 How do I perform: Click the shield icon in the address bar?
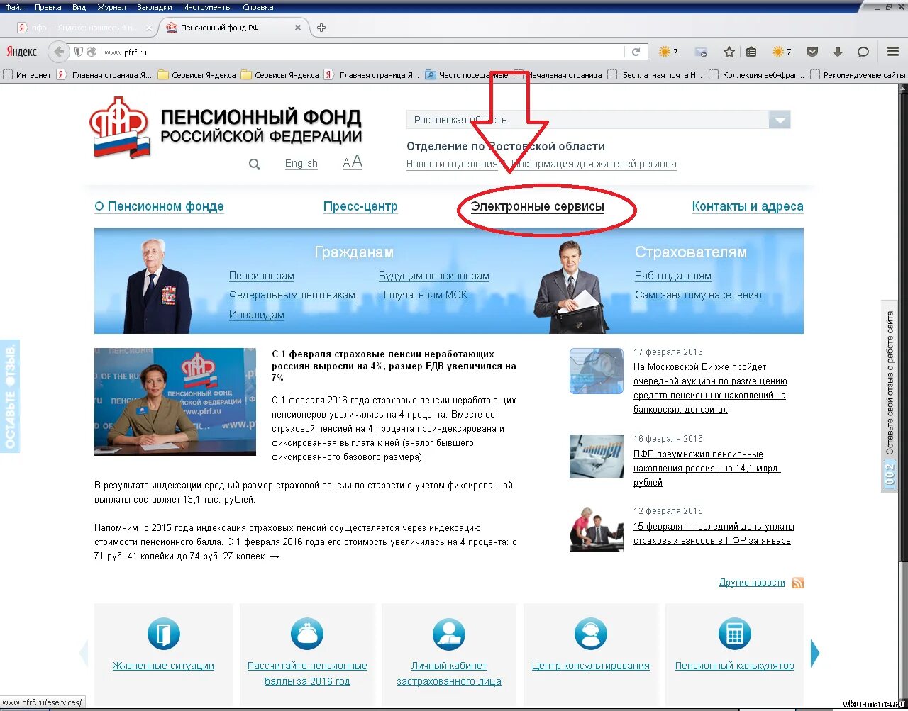point(79,52)
